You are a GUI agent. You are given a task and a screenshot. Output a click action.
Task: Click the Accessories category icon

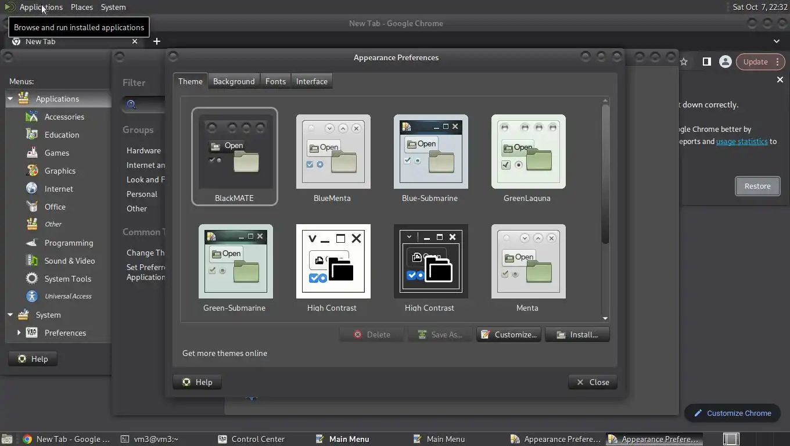(x=32, y=117)
